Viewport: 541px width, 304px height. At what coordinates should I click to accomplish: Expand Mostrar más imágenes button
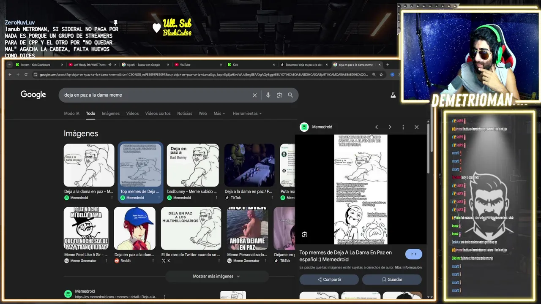[217, 276]
